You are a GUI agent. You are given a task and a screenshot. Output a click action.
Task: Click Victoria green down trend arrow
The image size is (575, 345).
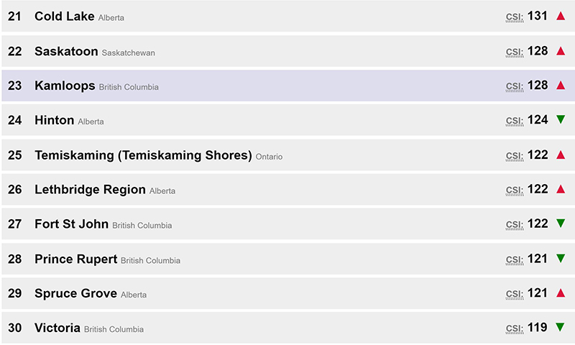pyautogui.click(x=561, y=327)
